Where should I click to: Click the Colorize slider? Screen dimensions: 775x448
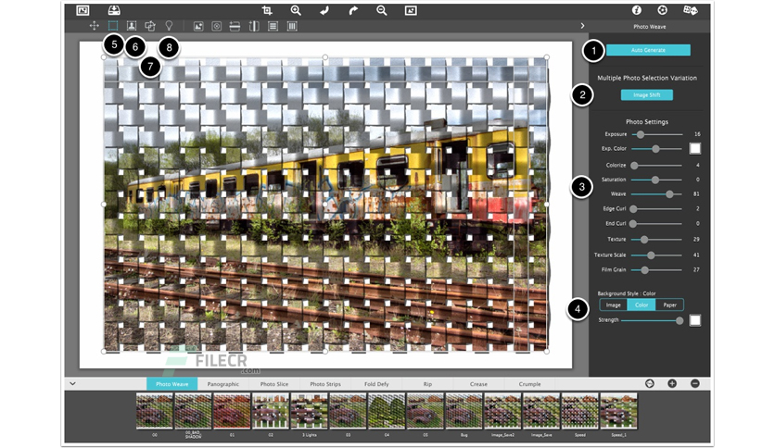tap(657, 166)
